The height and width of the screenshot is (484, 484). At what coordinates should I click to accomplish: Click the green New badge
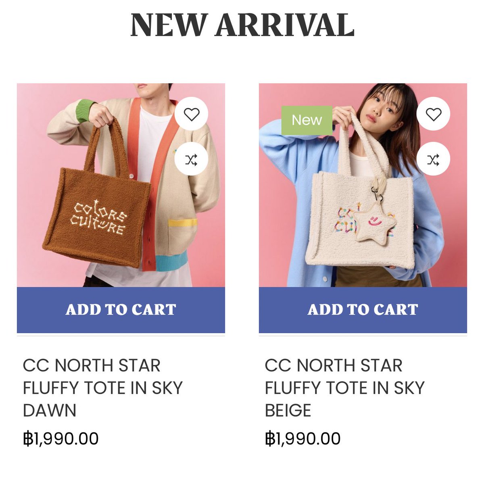(307, 120)
